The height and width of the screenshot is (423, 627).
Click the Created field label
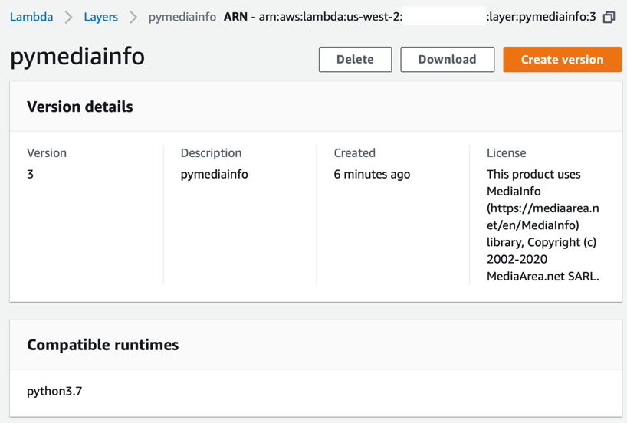click(x=355, y=152)
